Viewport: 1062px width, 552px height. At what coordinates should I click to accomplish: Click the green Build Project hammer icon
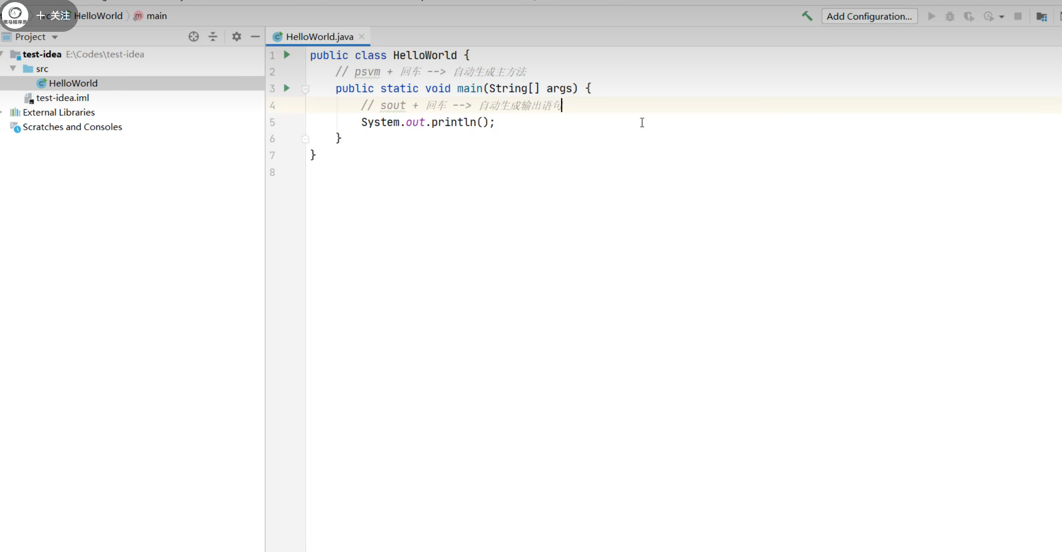[807, 16]
